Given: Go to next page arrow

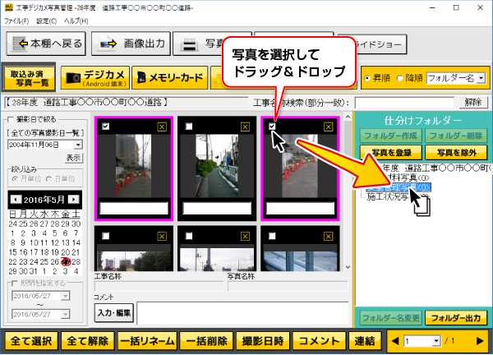Looking at the screenshot, I should (x=480, y=341).
